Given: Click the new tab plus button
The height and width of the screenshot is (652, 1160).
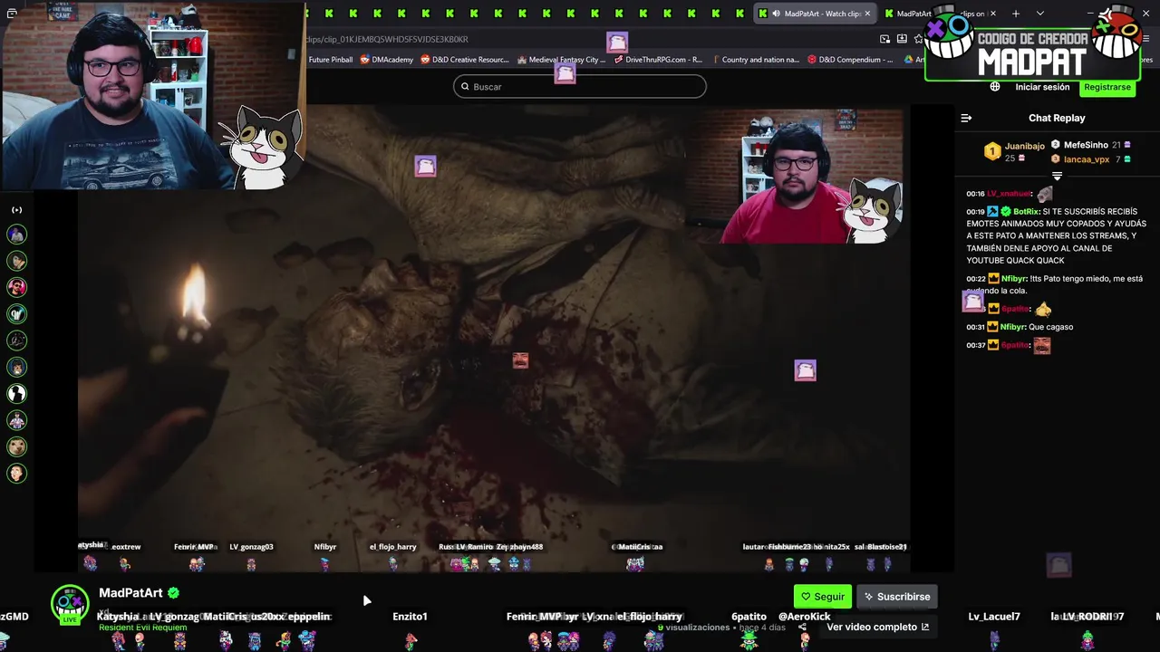Looking at the screenshot, I should (x=1016, y=14).
